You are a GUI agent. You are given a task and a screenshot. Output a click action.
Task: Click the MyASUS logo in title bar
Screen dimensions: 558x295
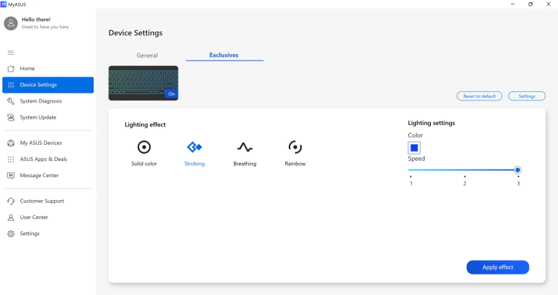point(4,4)
